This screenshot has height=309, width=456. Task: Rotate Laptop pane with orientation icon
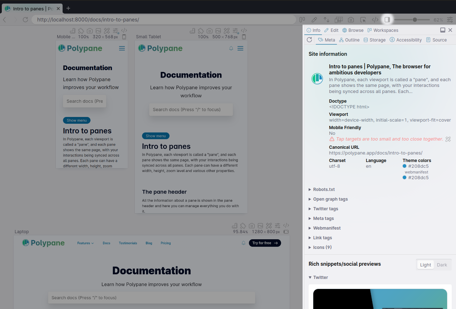click(x=286, y=232)
